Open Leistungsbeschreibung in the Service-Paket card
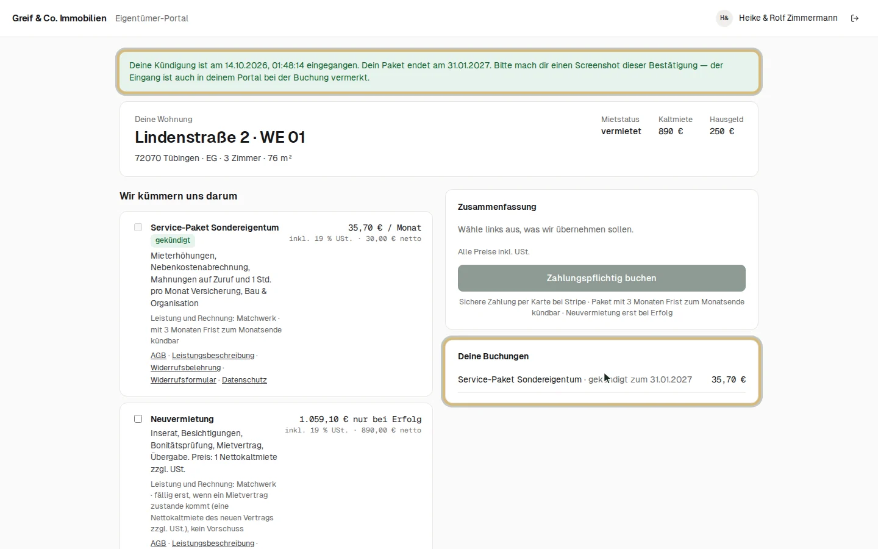 point(213,356)
